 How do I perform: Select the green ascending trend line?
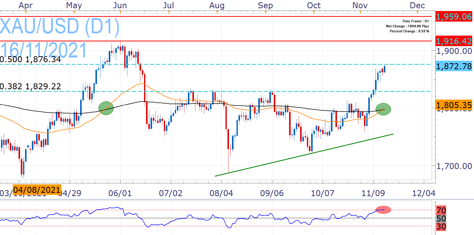[x=304, y=155]
